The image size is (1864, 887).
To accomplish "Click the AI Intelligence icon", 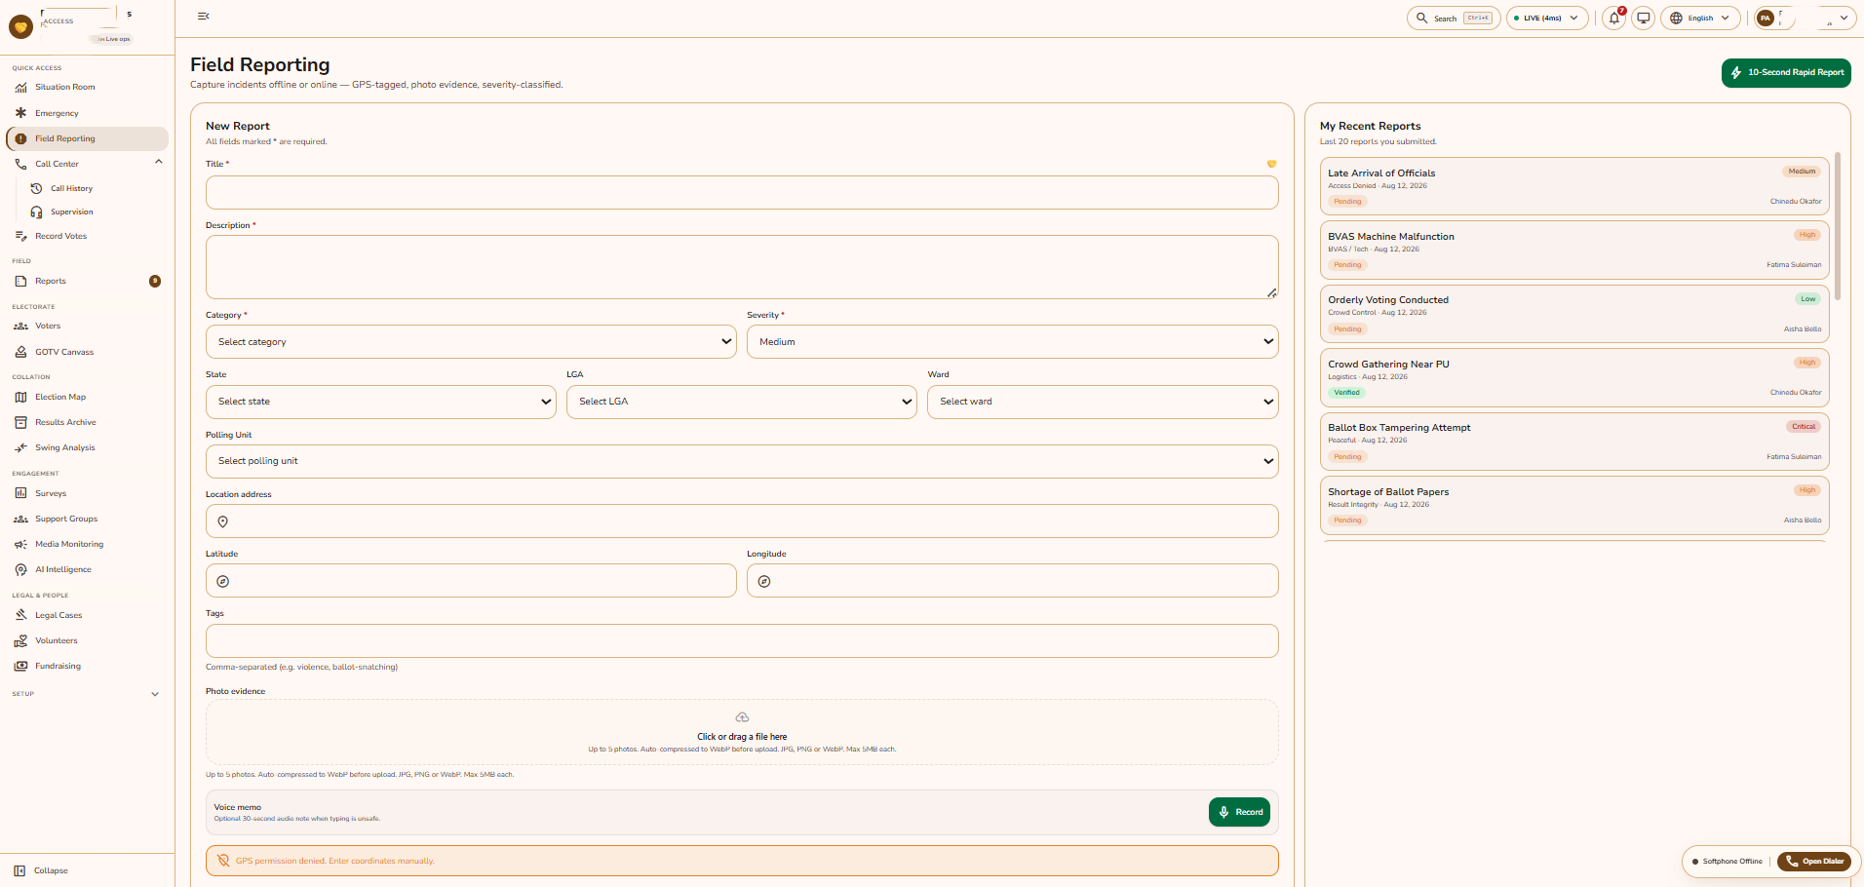I will (20, 570).
